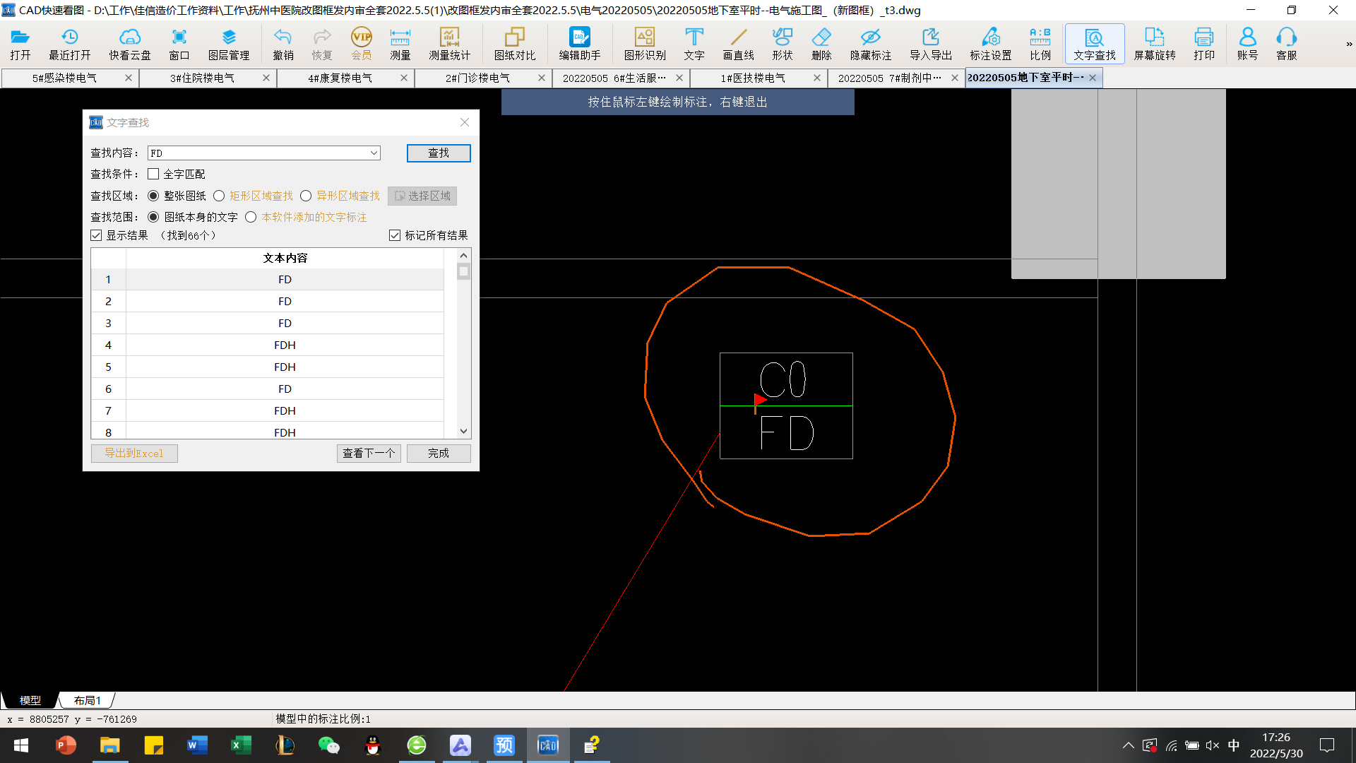Select the 画直线 draw line tool

point(739,44)
